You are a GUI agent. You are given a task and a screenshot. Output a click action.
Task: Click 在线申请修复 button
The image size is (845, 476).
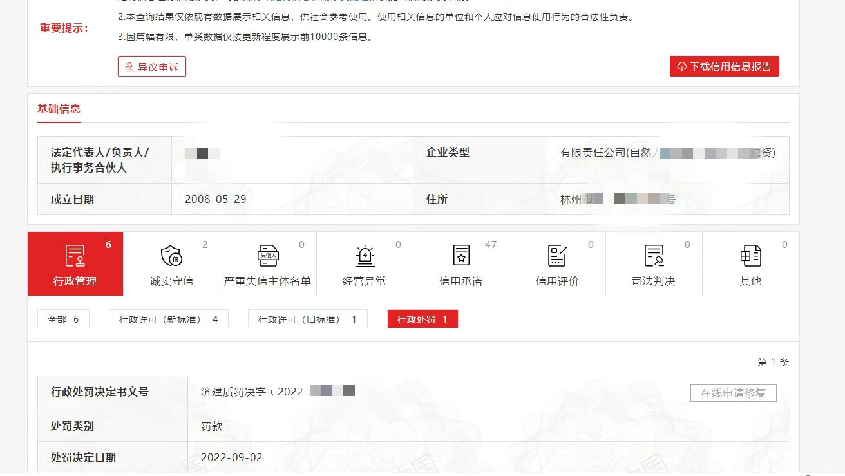point(733,393)
